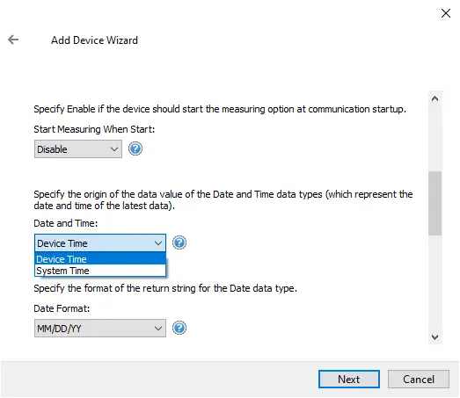This screenshot has width=460, height=398.
Task: Click the chevron on the Disable dropdown
Action: (114, 149)
